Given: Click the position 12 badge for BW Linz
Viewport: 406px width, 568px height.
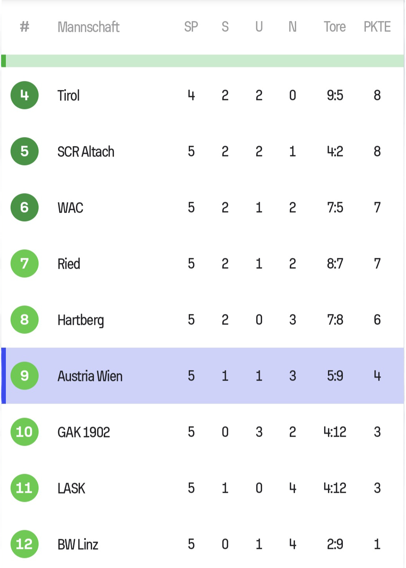Looking at the screenshot, I should 25,544.
